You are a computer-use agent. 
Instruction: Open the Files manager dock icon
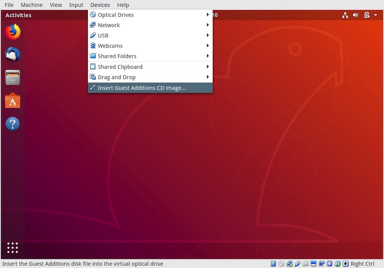coord(12,77)
